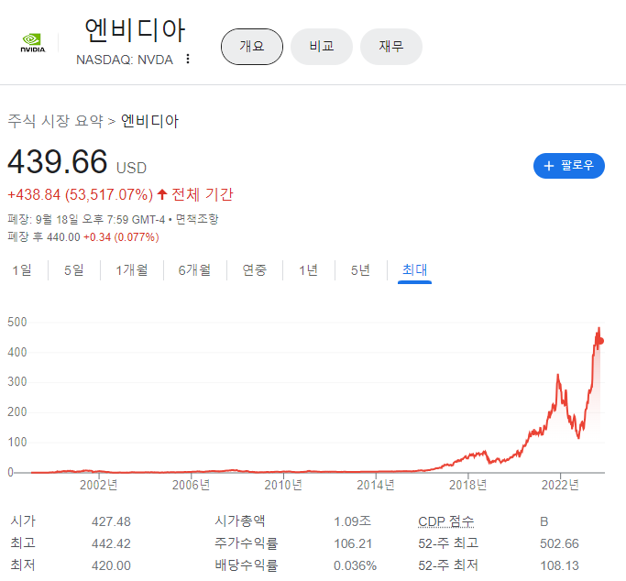Click the 2002년 axis label
The width and height of the screenshot is (626, 581).
point(99,485)
